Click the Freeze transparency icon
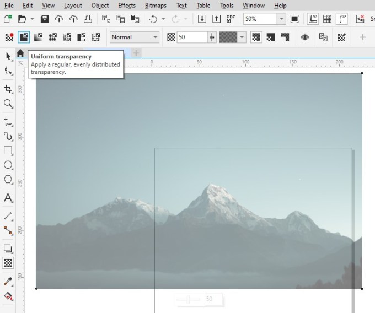 305,37
